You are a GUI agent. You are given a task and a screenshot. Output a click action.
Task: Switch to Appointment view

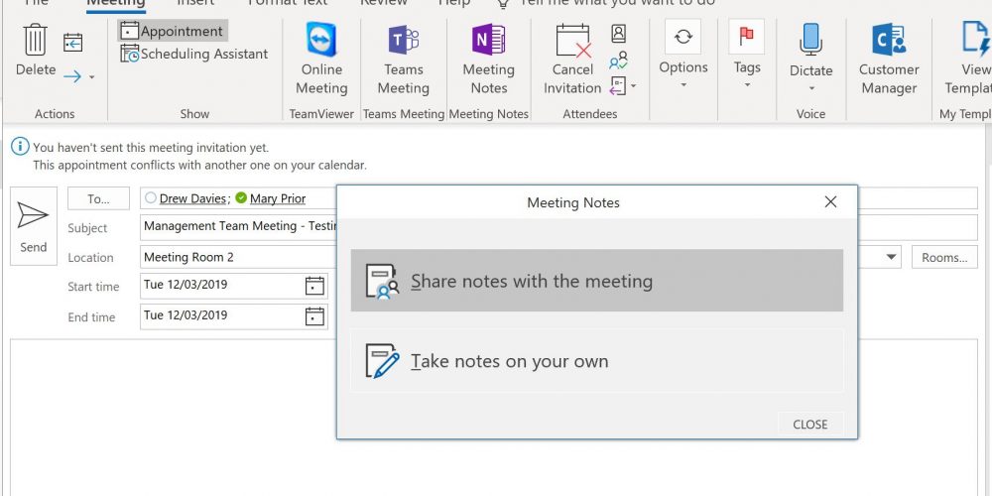[172, 31]
